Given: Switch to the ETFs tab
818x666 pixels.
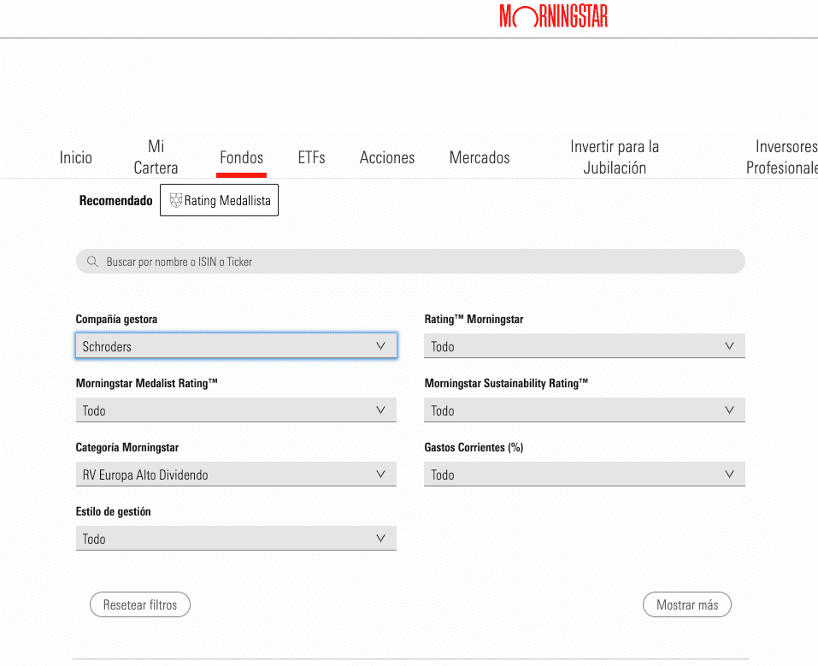Looking at the screenshot, I should (x=311, y=157).
